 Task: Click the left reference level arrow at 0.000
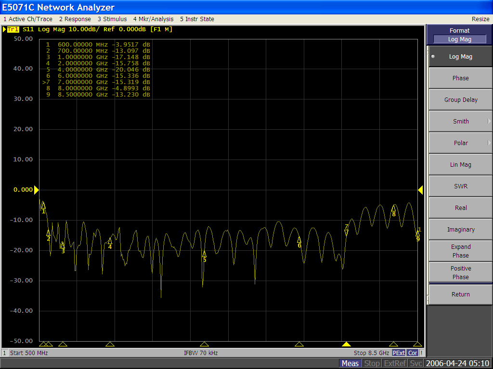coord(36,190)
